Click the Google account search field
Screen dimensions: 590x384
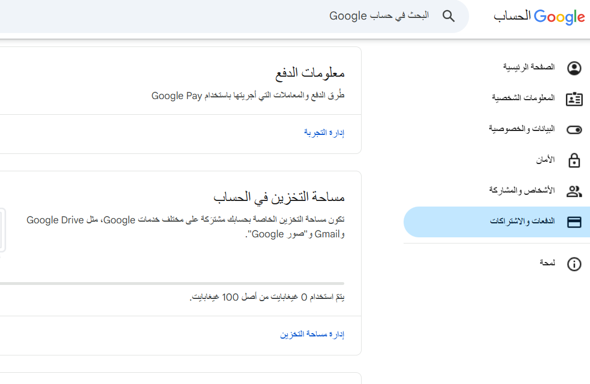233,16
